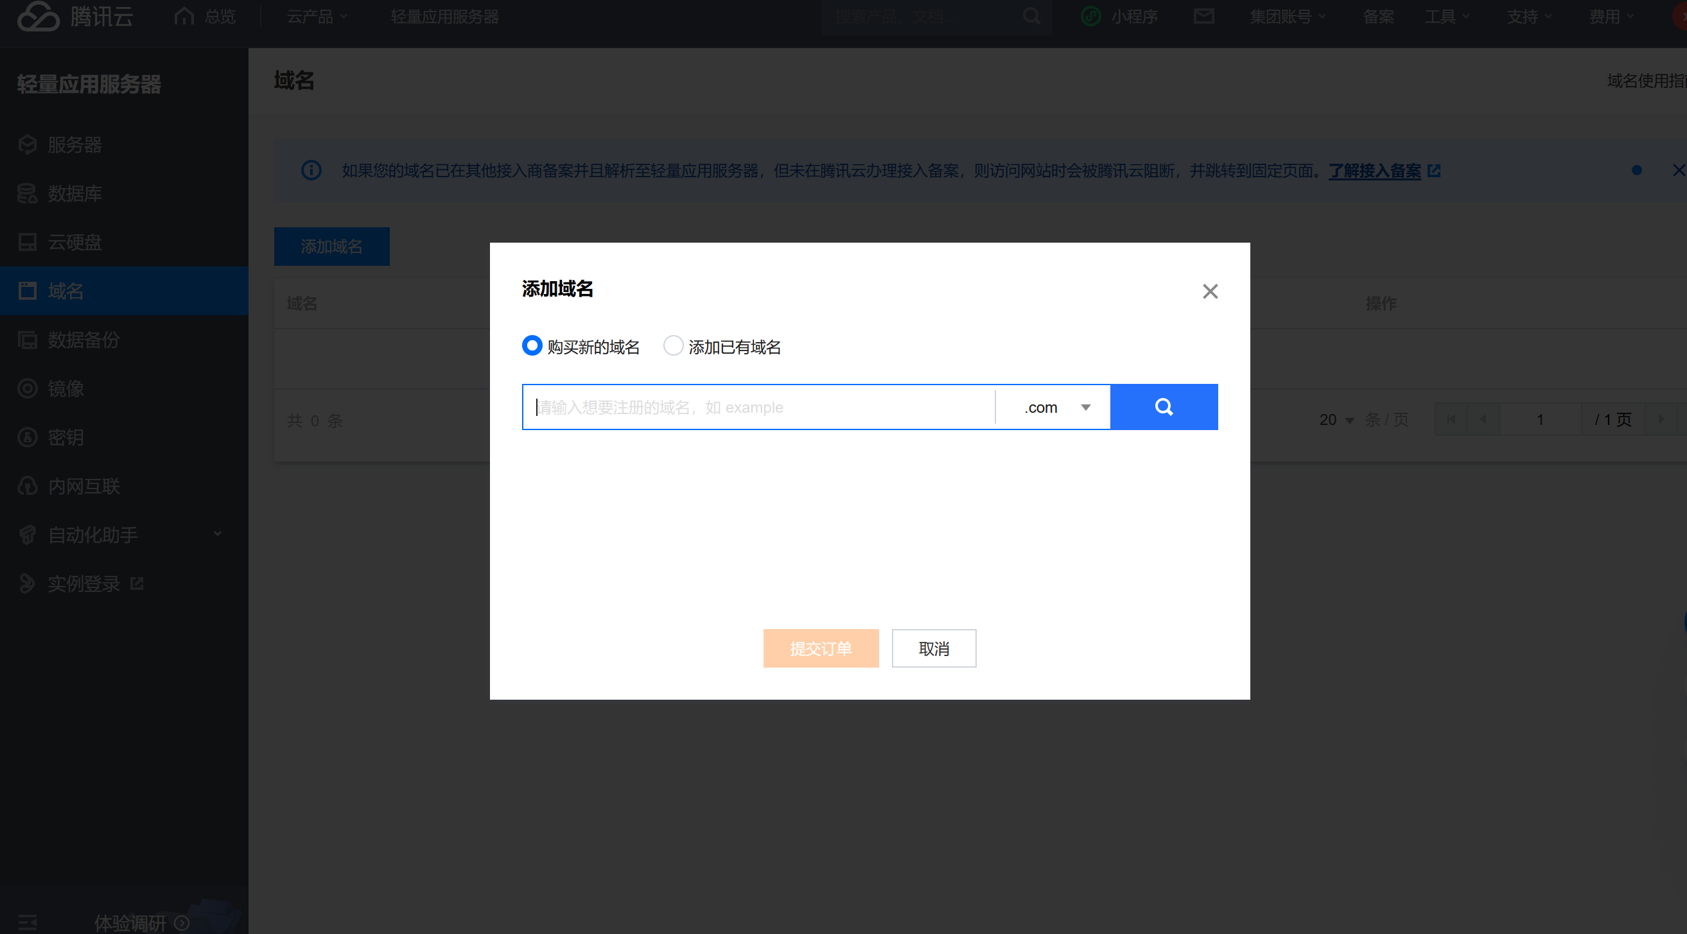Click the blue dot indicator in banner
This screenshot has width=1687, height=934.
click(x=1636, y=170)
